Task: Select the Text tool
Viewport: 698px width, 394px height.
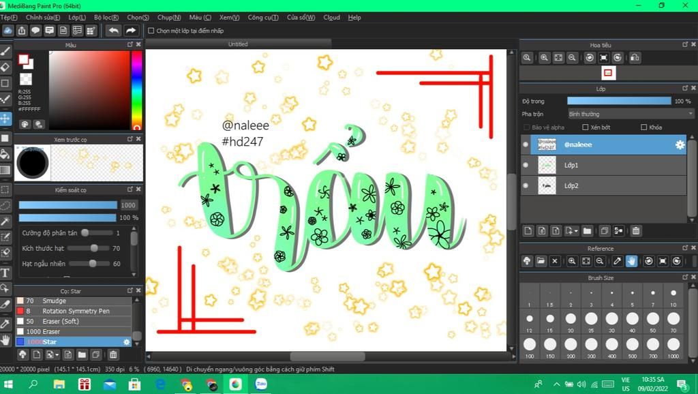Action: (5, 273)
